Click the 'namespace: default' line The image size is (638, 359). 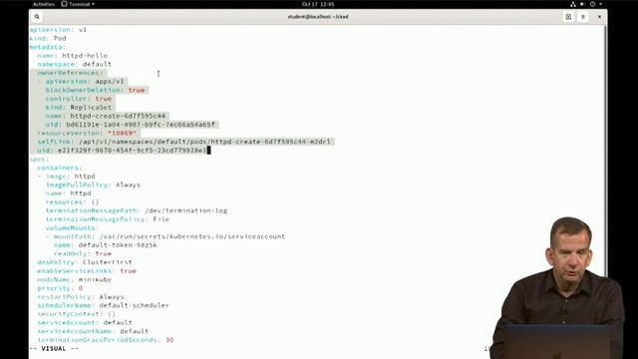pos(74,64)
